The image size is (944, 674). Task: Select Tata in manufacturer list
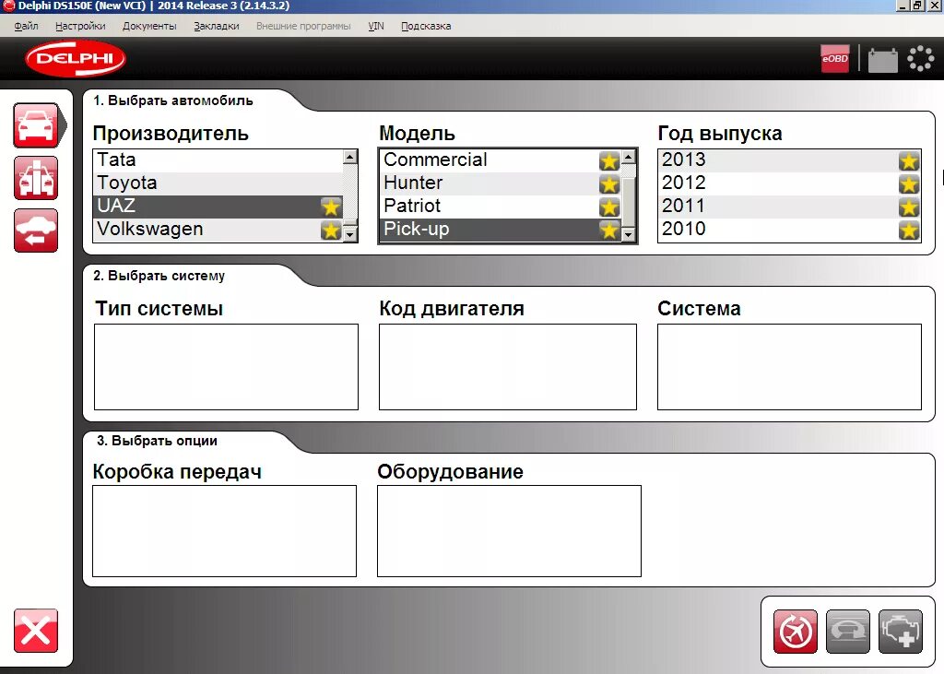[x=218, y=160]
